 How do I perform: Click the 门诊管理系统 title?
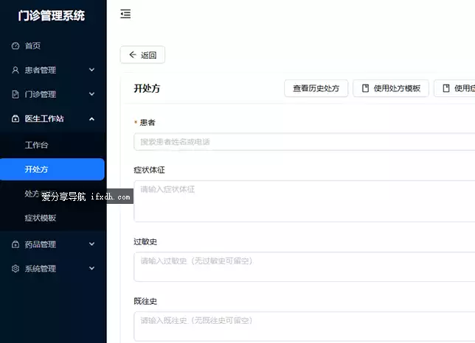pyautogui.click(x=51, y=15)
